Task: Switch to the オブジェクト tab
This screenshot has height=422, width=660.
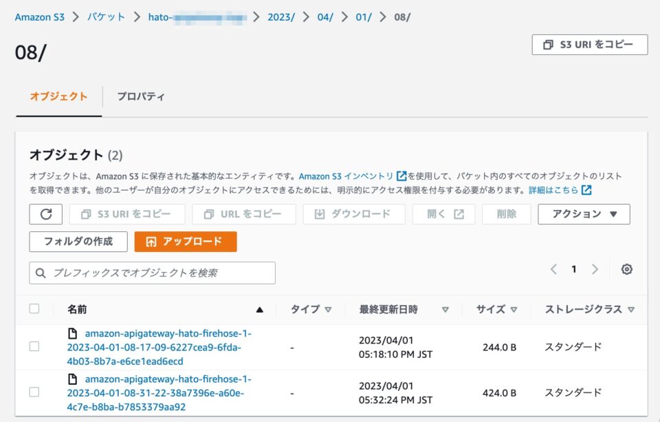Action: (x=58, y=96)
